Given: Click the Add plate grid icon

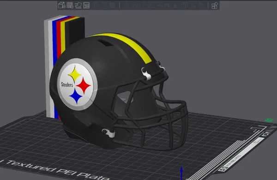Looking at the screenshot, I should pos(70,5).
